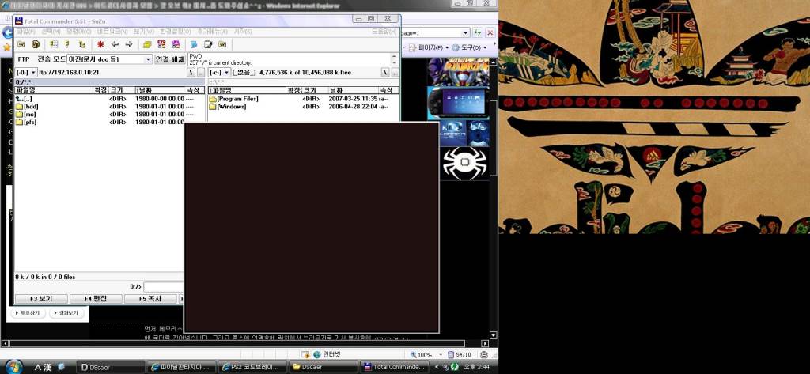Image resolution: width=810 pixels, height=374 pixels.
Task: Click the F4 편집 button
Action: pyautogui.click(x=96, y=299)
